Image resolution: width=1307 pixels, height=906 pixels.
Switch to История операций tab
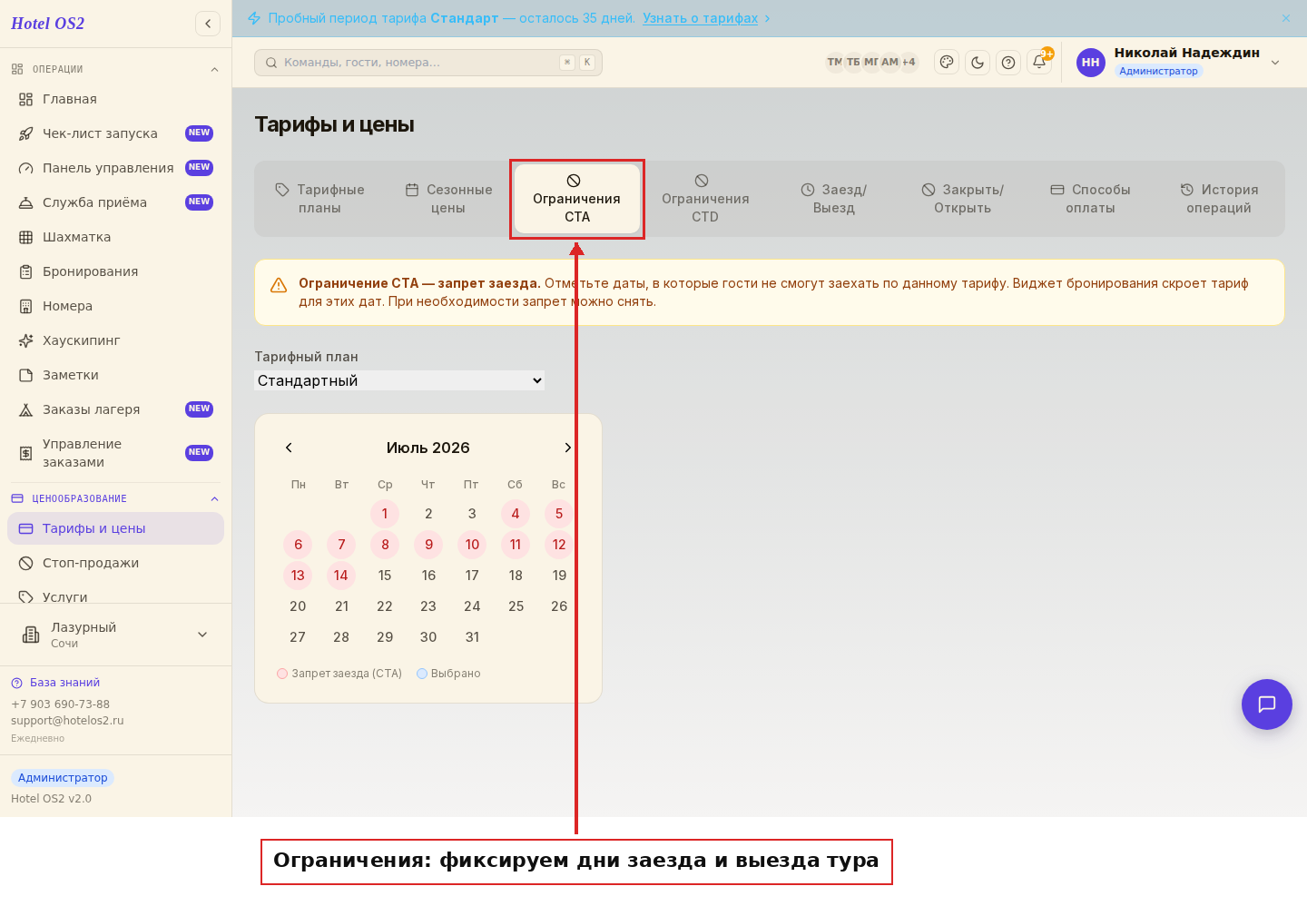(1219, 199)
